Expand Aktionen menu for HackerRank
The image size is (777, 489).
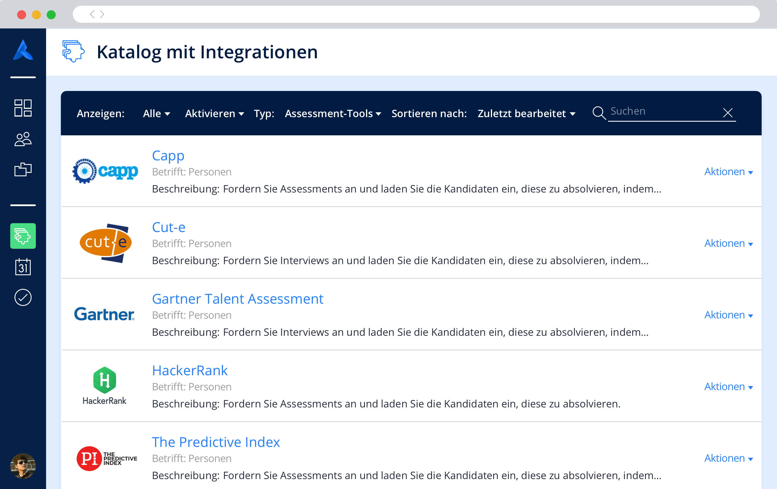[729, 386]
